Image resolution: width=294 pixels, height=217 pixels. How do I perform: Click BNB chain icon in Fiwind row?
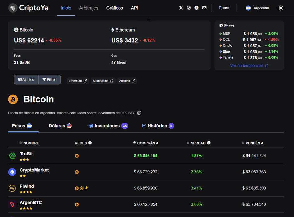point(82,188)
